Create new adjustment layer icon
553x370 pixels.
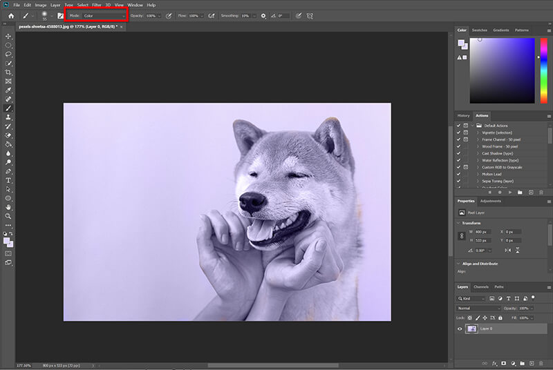click(x=513, y=363)
